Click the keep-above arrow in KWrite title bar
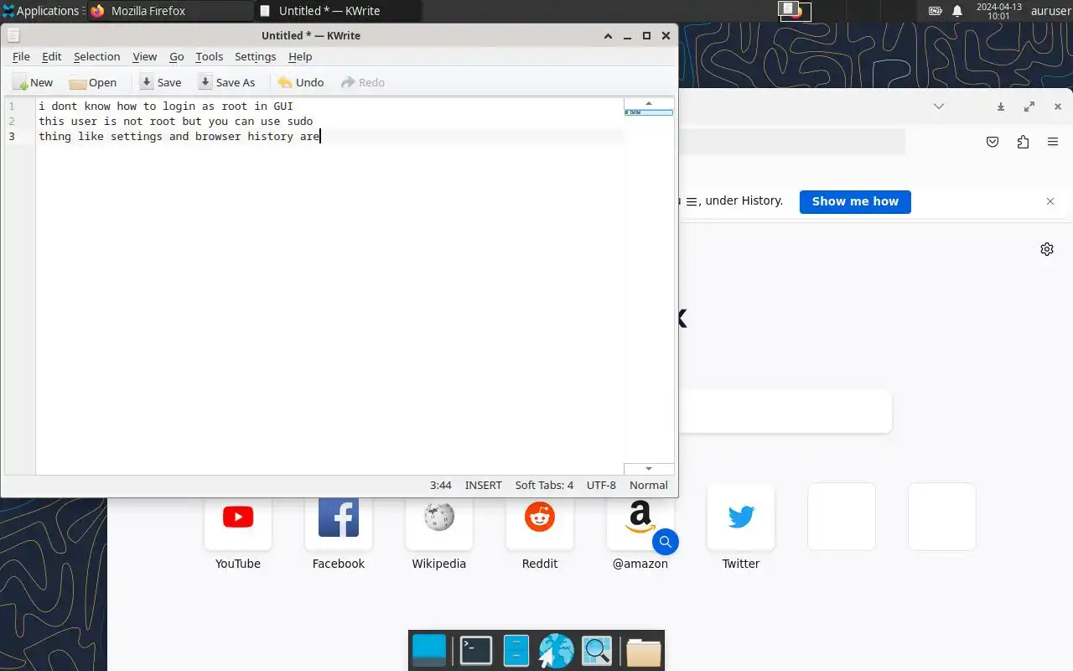 pyautogui.click(x=609, y=36)
